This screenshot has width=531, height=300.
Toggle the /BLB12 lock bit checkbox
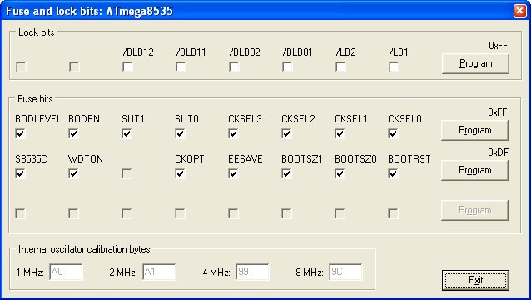[x=127, y=67]
